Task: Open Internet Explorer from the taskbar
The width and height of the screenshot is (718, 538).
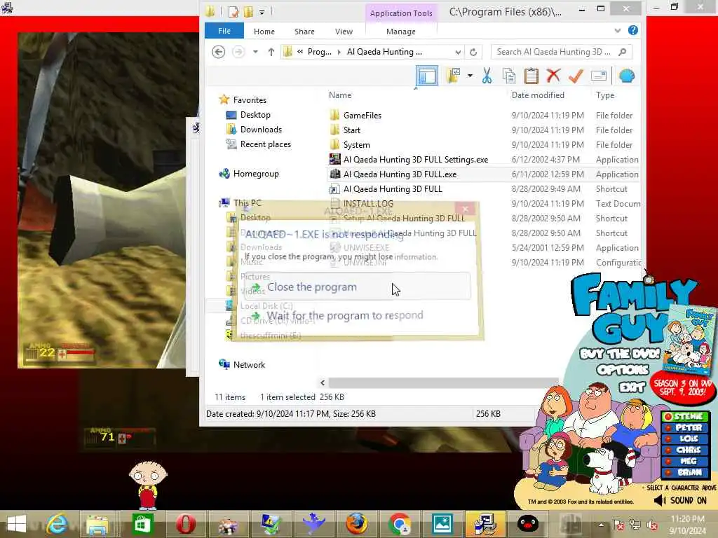Action: tap(56, 524)
